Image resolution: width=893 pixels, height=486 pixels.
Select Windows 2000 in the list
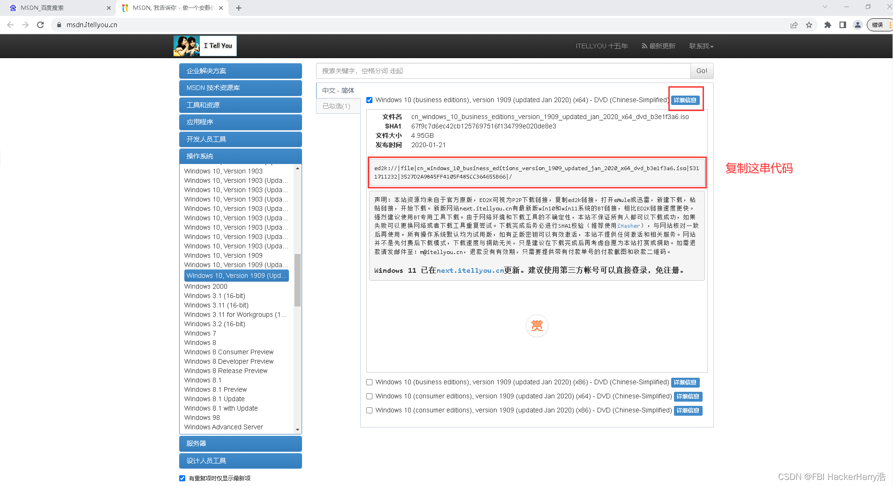click(x=206, y=286)
